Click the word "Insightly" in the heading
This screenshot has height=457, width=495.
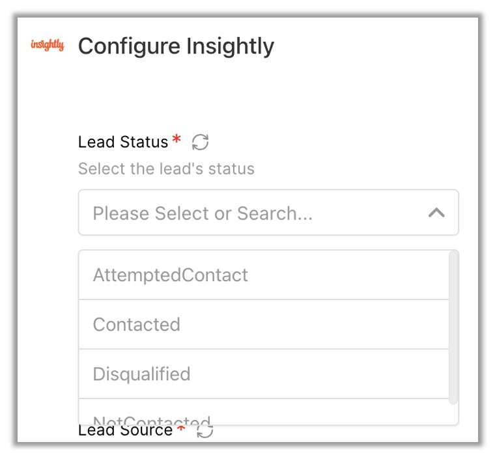pyautogui.click(x=231, y=46)
